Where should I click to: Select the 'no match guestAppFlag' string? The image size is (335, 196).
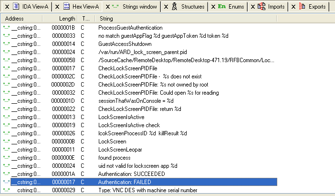(163, 36)
